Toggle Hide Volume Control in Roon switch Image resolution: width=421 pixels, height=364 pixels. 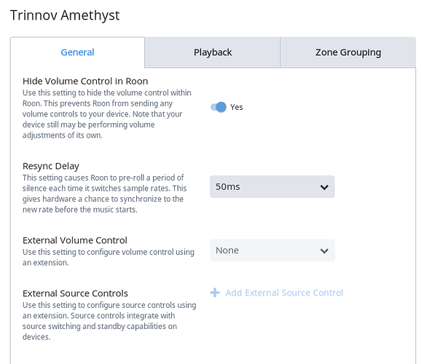pyautogui.click(x=219, y=107)
